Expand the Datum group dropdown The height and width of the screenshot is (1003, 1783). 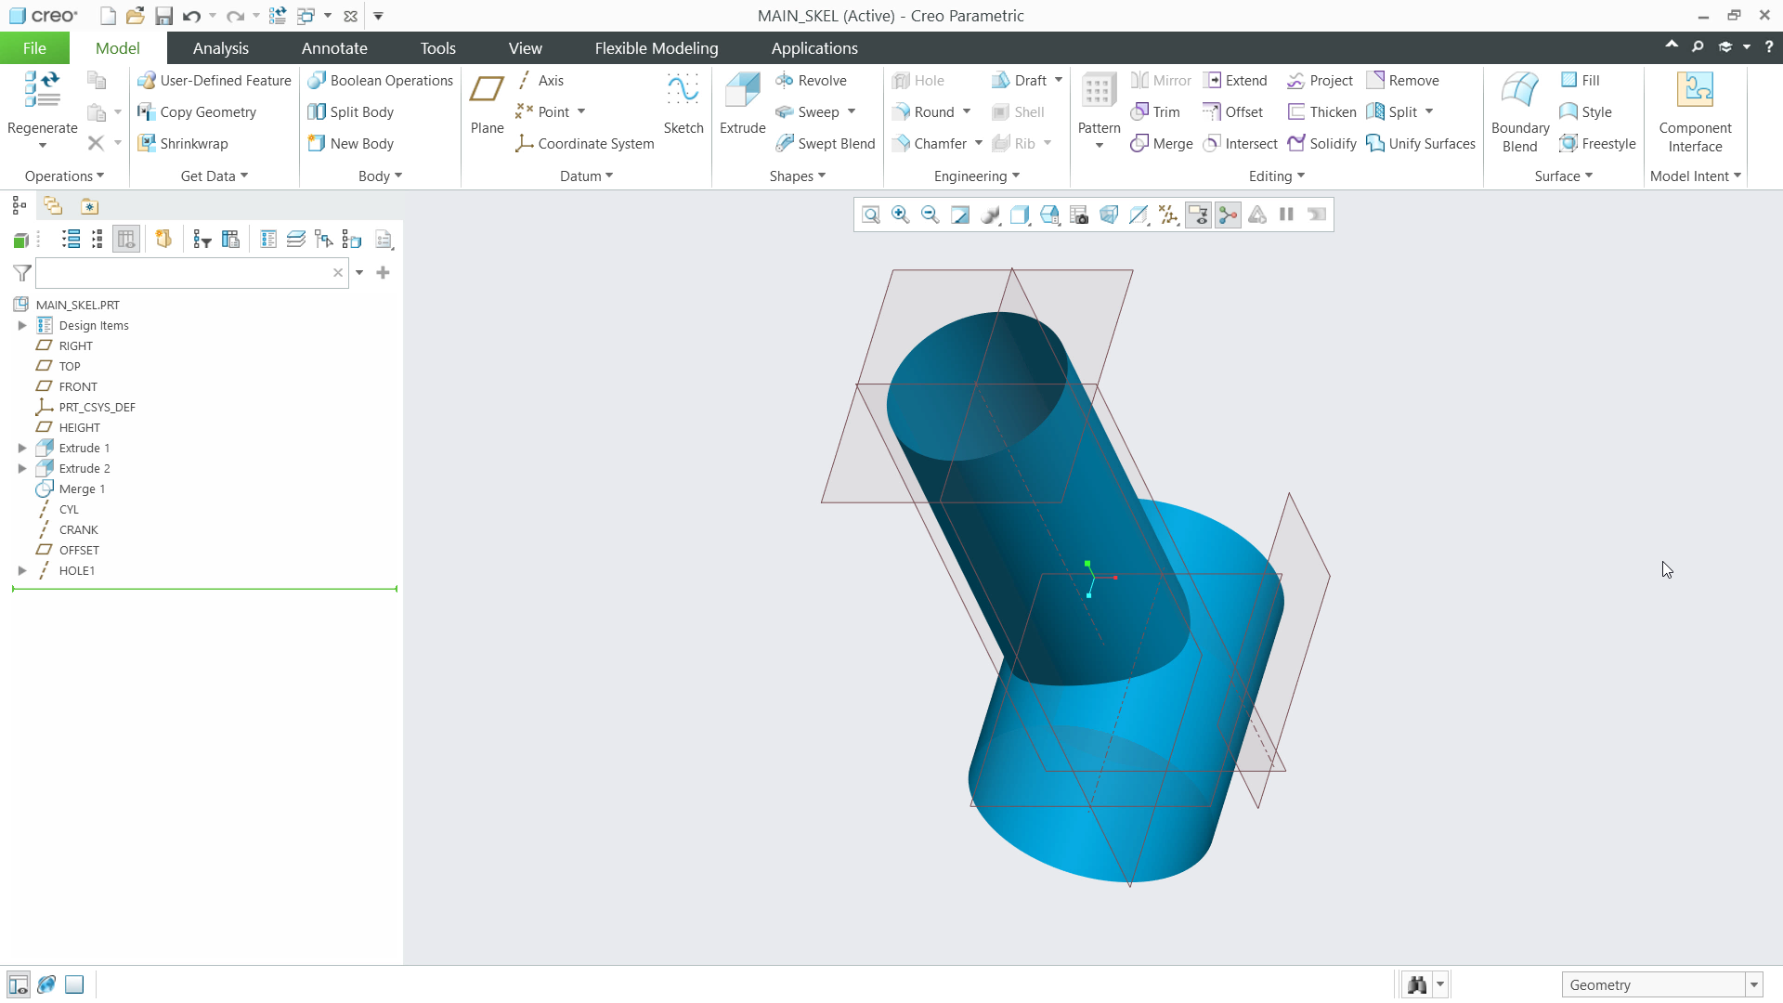[586, 176]
